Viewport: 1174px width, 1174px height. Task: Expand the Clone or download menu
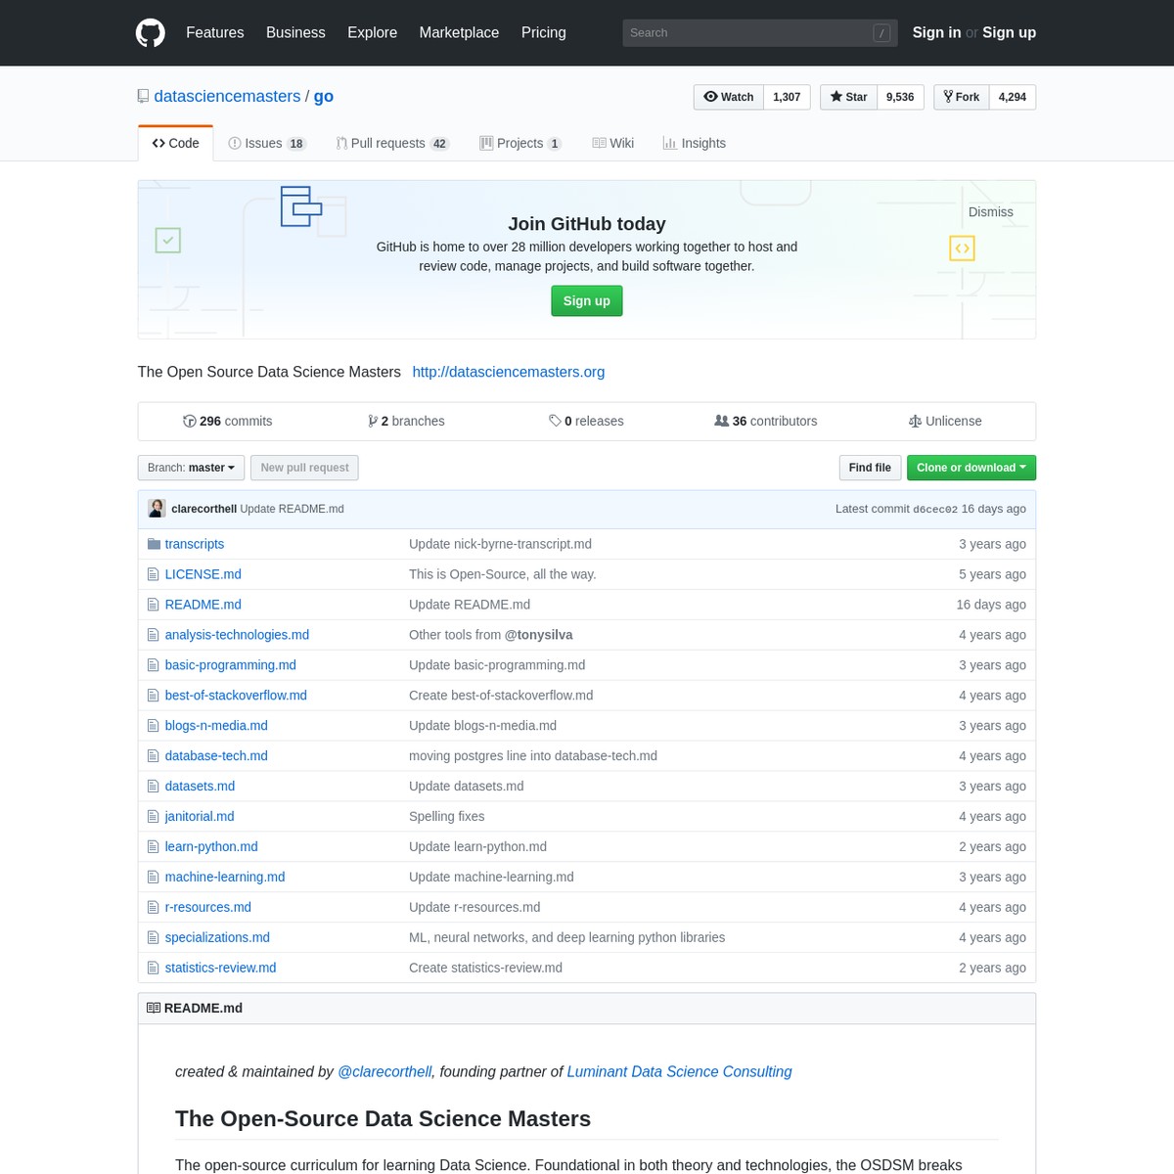[971, 468]
